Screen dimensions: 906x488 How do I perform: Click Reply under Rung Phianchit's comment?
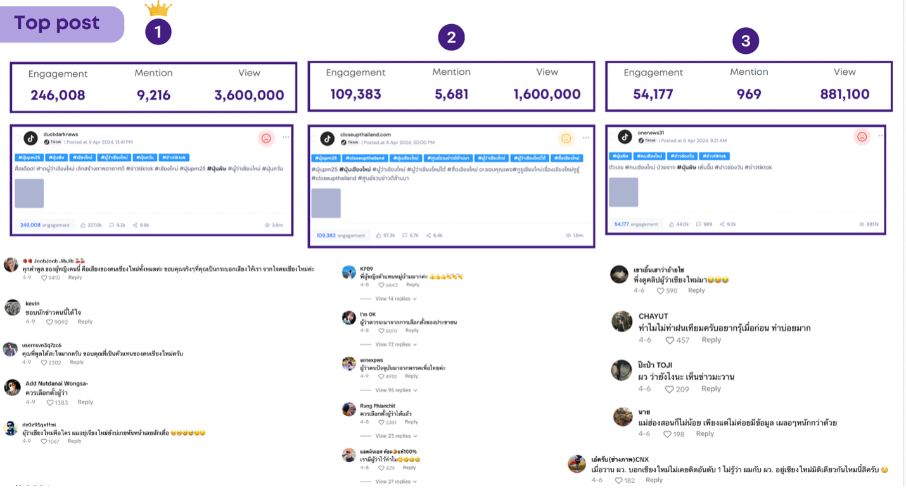[x=411, y=422]
